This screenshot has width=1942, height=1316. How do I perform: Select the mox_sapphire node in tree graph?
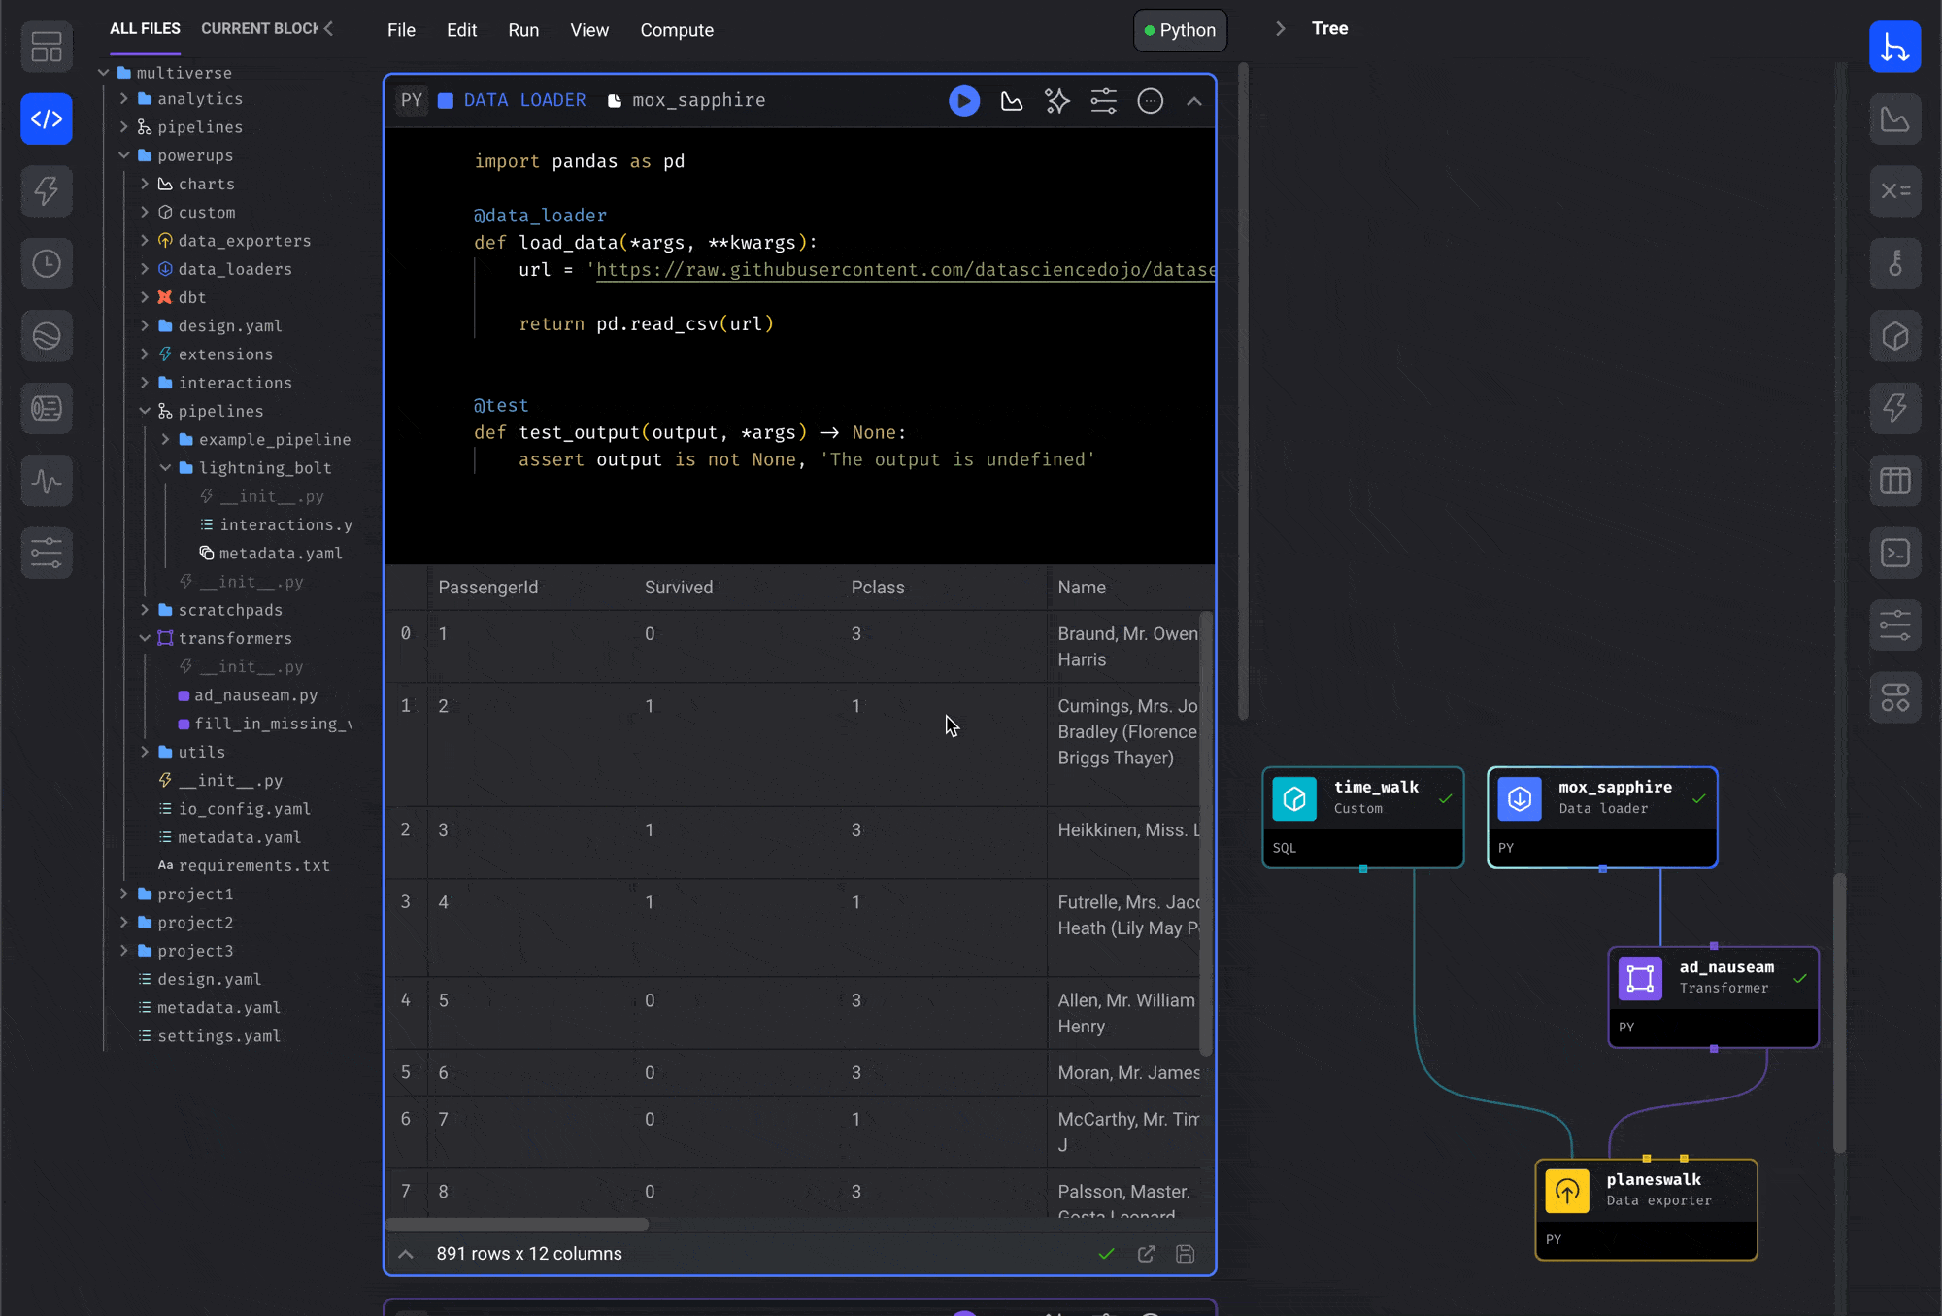coord(1602,818)
